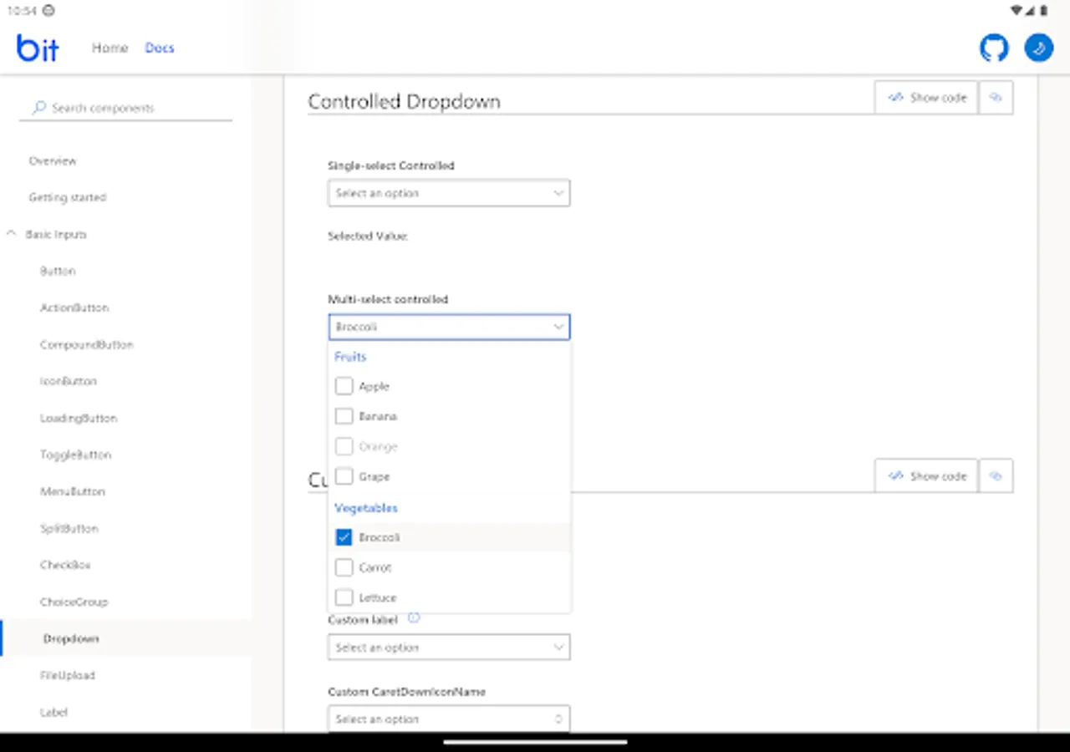Select the Docs navigation item
The height and width of the screenshot is (752, 1070).
tap(159, 48)
